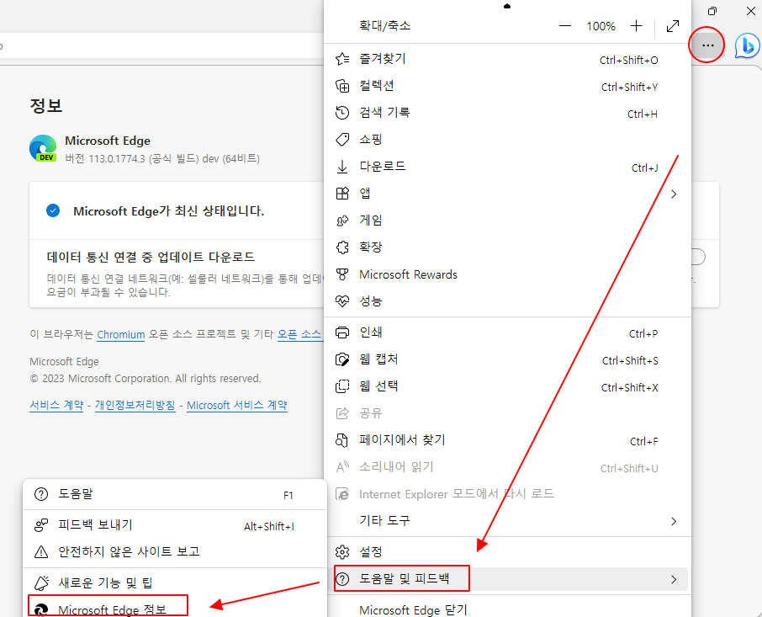Image resolution: width=762 pixels, height=617 pixels.
Task: Click the up-to-date blue checkmark icon
Action: coord(53,210)
